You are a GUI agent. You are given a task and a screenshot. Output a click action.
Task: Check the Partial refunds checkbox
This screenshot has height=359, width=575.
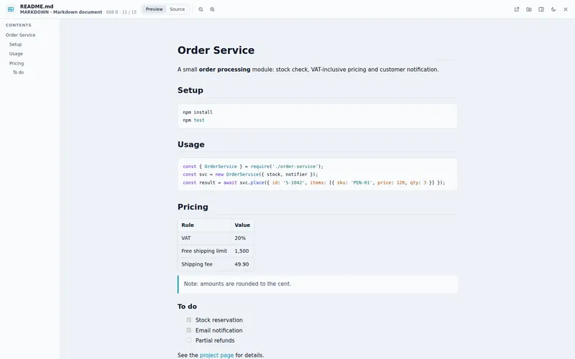tap(189, 340)
